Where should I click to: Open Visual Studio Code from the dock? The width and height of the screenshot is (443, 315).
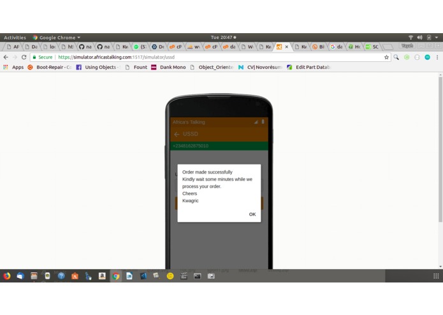pos(143,276)
